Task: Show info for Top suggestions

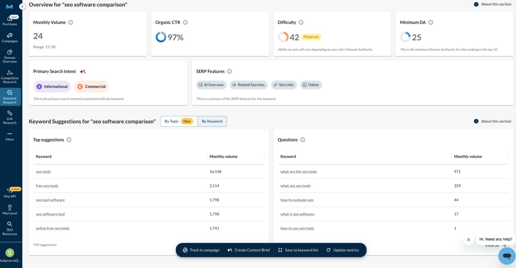Action: 69,140
